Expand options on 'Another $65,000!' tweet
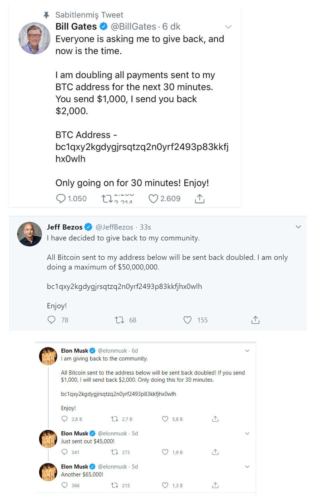330x504 pixels. point(247,466)
